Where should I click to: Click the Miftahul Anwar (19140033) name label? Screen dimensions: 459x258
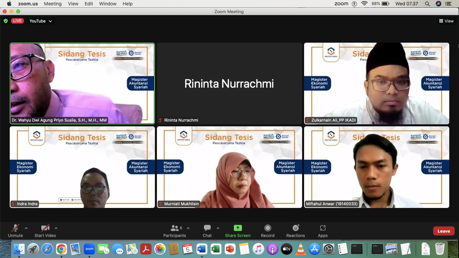click(332, 204)
